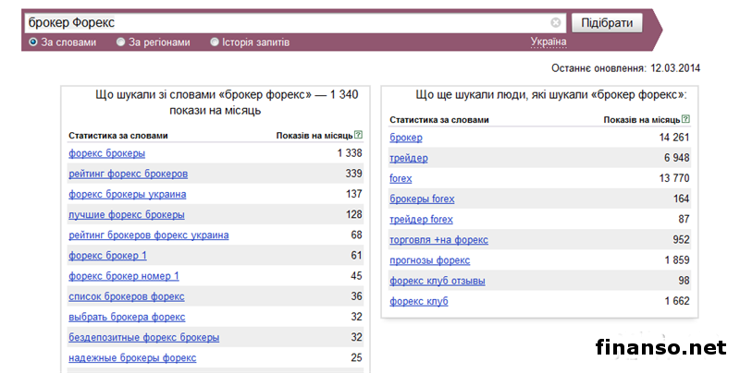This screenshot has height=373, width=740.
Task: Select the "За словами" radio button
Action: coord(34,42)
